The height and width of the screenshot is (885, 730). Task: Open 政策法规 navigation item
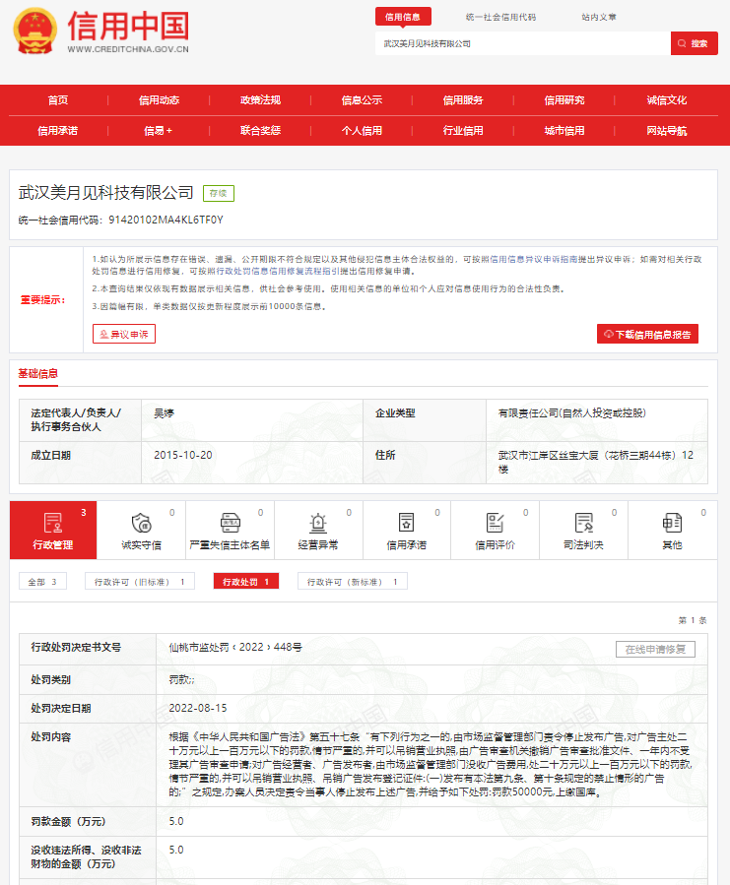(260, 99)
